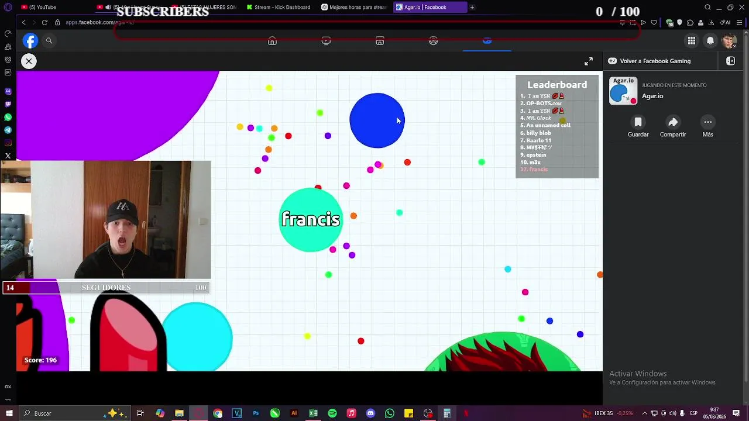Click the address bar URL field
The height and width of the screenshot is (421, 749).
pyautogui.click(x=339, y=22)
